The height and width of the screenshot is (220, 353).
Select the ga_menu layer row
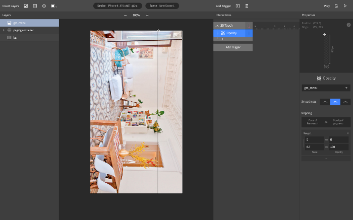pos(29,23)
